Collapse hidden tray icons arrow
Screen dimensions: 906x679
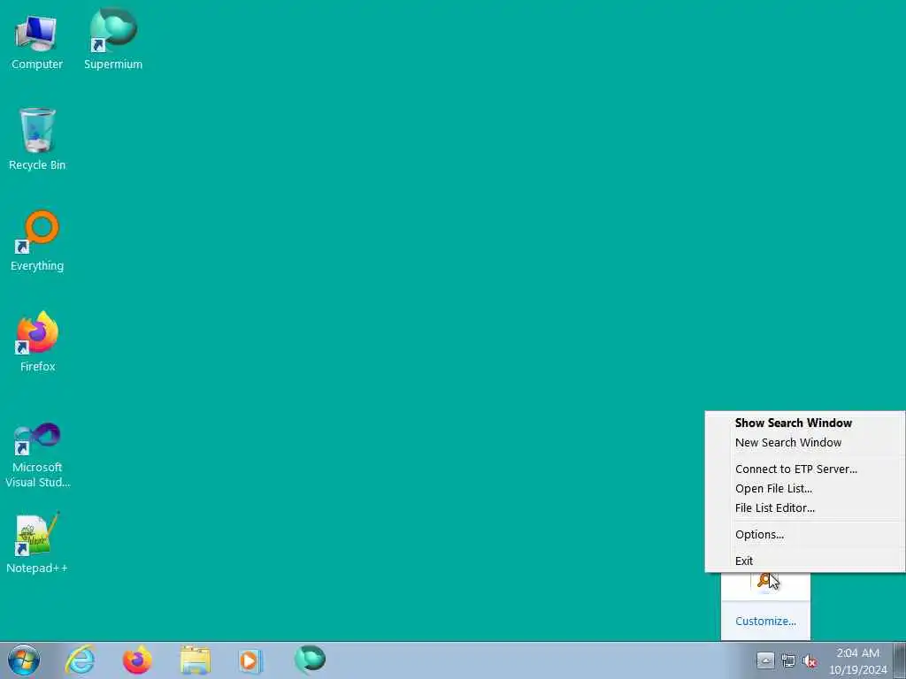765,660
